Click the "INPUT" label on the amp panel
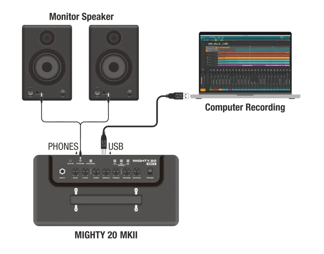The width and height of the screenshot is (324, 254). tap(62, 178)
